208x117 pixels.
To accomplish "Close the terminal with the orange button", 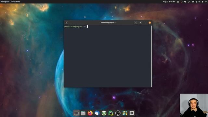I will coord(150,23).
